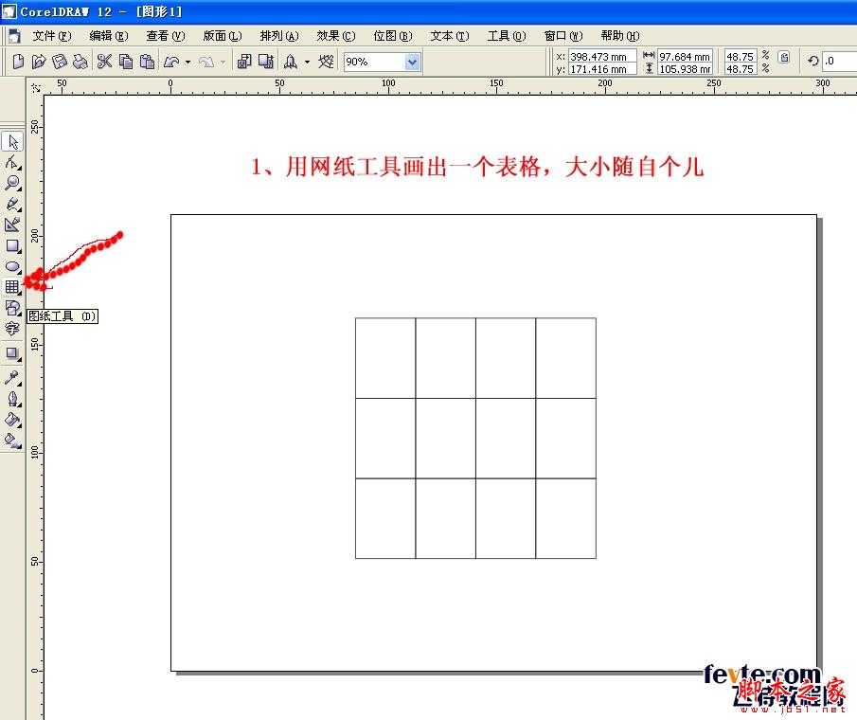This screenshot has height=720, width=857.
Task: Copy selection with the Copy icon
Action: 126,62
